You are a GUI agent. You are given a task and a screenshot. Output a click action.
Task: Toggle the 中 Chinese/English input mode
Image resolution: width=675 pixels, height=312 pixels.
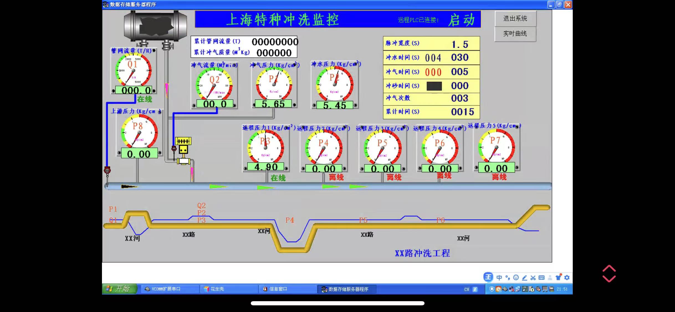pos(499,277)
